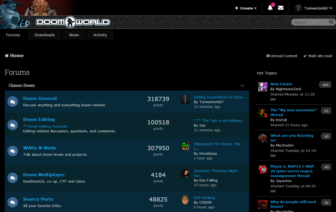
Task: Click the 'Hot Topics' heading
Action: pos(267,73)
